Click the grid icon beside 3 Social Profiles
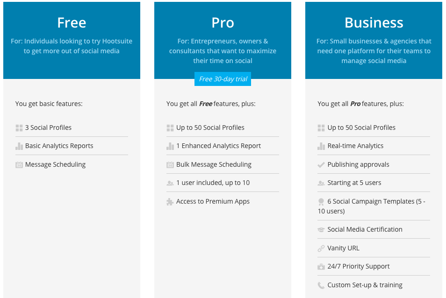The width and height of the screenshot is (446, 298). coord(19,128)
